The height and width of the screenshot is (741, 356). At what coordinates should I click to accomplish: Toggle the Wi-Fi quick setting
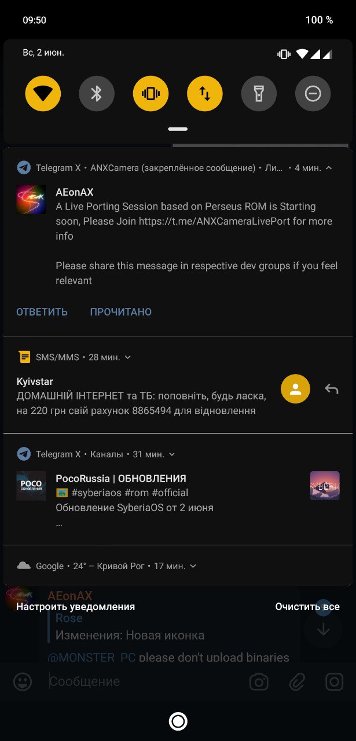[43, 93]
